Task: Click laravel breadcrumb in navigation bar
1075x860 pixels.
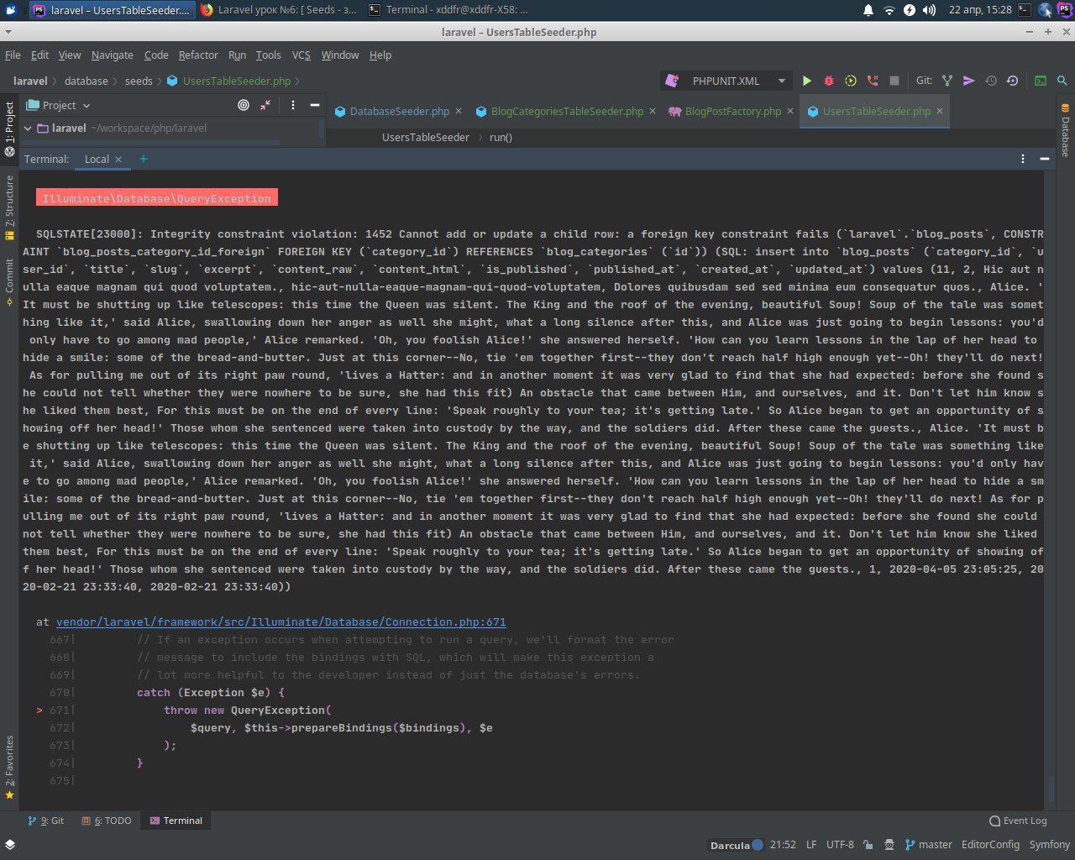Action: [30, 81]
